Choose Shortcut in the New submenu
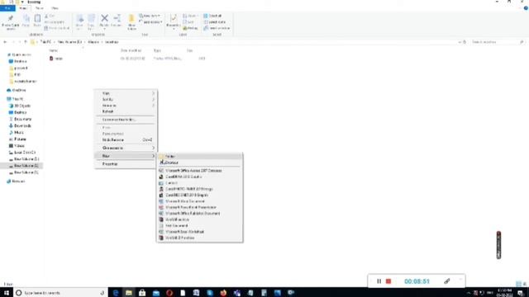This screenshot has height=297, width=529. pos(200,163)
